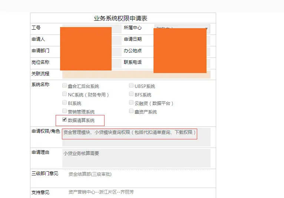This screenshot has height=198, width=284.
Task: Click the 系统名称 label
Action: tap(40, 85)
